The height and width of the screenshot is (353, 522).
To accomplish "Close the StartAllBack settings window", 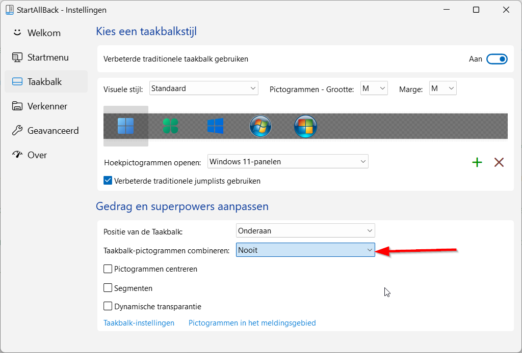I will point(506,10).
